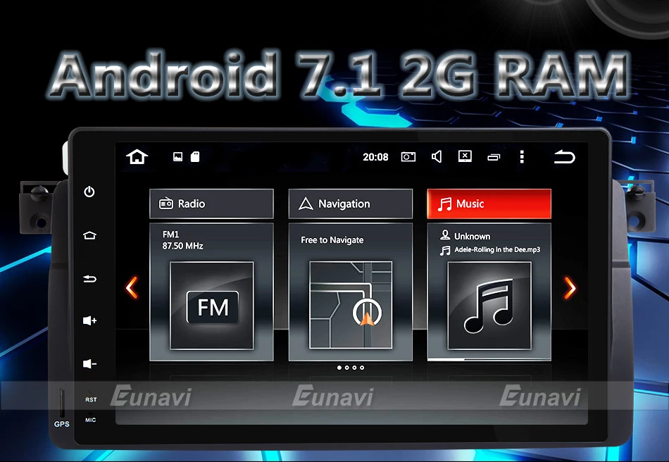This screenshot has width=669, height=462.
Task: Tap the side power button
Action: [89, 192]
